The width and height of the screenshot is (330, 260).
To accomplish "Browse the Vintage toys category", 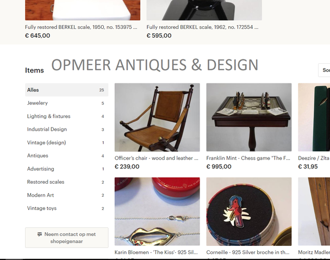I will (x=67, y=208).
